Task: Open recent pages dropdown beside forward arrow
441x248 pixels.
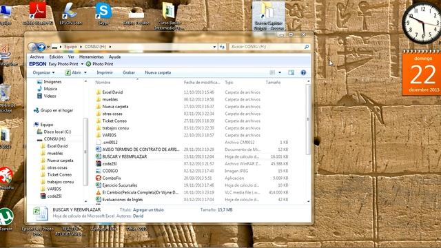Action: pos(48,47)
